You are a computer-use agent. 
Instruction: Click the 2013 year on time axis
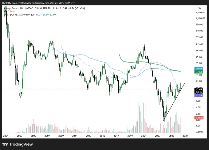coord(89,136)
